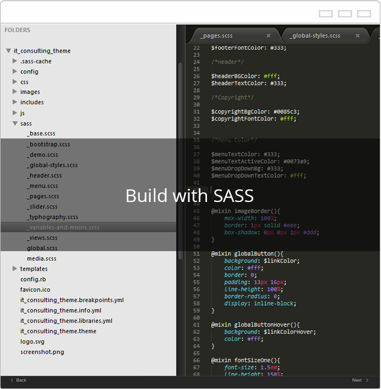Viewport: 381px width, 389px height.
Task: Click the @mixin globalButton() line
Action: point(247,254)
